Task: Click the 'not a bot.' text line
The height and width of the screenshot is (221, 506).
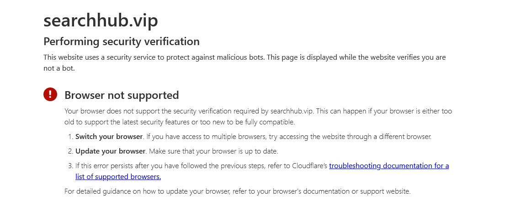Action: click(59, 68)
